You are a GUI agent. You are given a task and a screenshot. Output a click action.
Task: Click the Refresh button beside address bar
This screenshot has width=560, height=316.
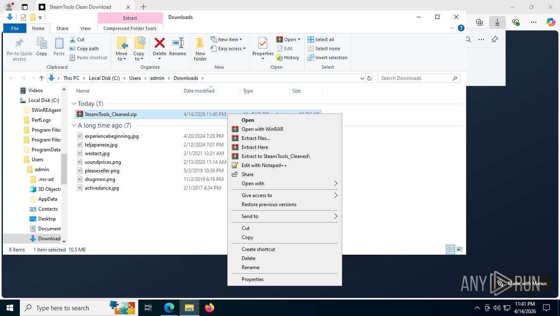369,78
